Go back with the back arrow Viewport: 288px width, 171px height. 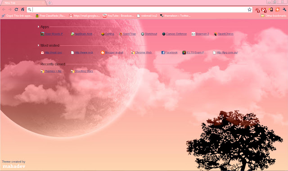4,9
